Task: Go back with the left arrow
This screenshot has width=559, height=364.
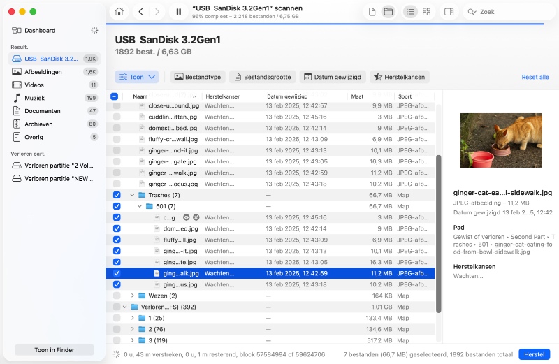Action: tap(142, 12)
